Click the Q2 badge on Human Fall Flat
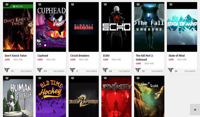 [x=7, y=78]
